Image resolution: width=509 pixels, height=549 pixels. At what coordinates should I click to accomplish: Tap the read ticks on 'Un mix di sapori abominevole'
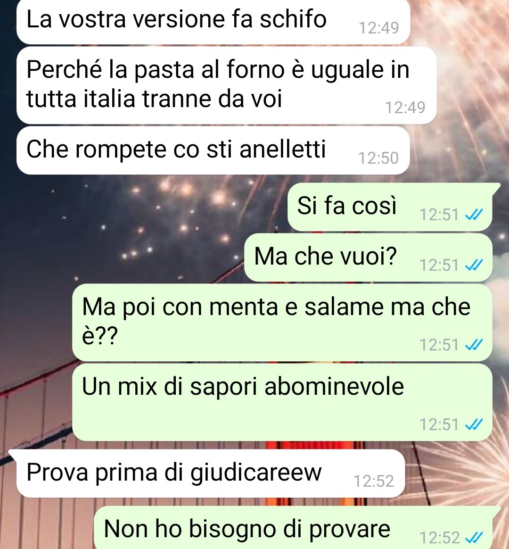click(x=474, y=424)
